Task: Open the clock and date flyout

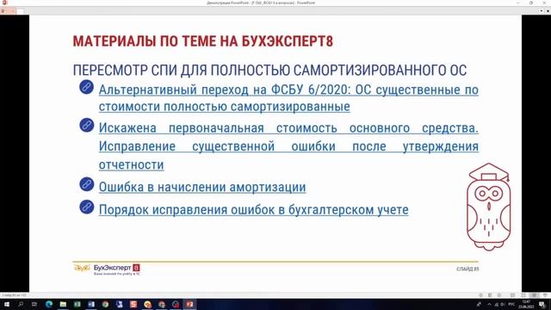Action: 526,304
